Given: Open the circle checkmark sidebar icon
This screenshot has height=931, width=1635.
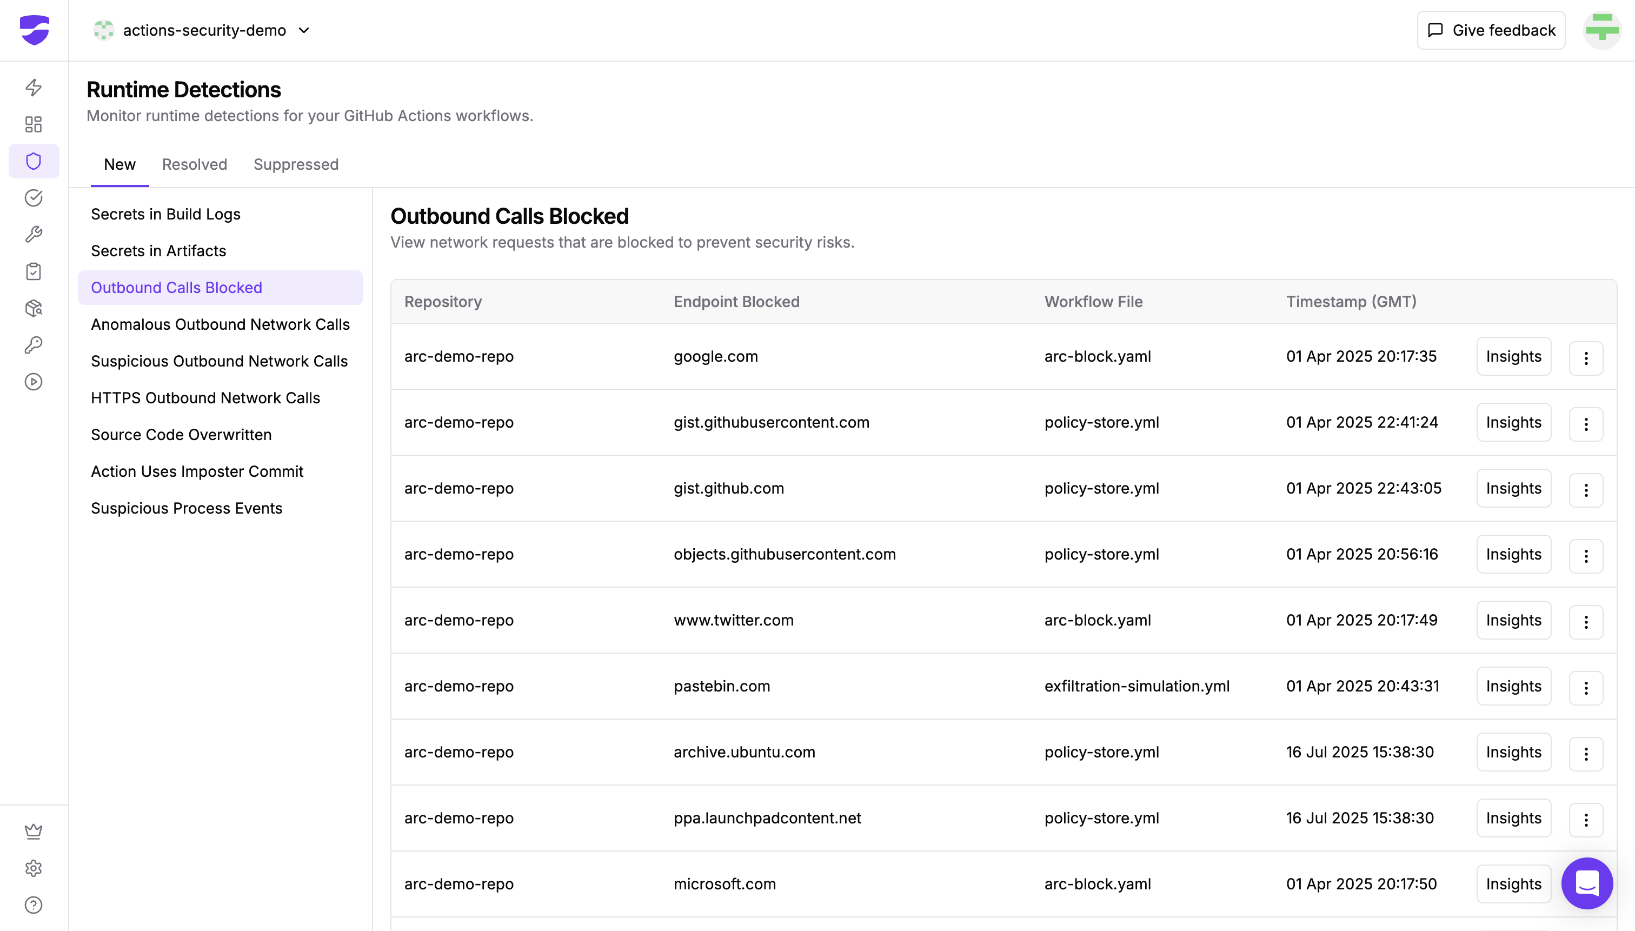Looking at the screenshot, I should [33, 197].
